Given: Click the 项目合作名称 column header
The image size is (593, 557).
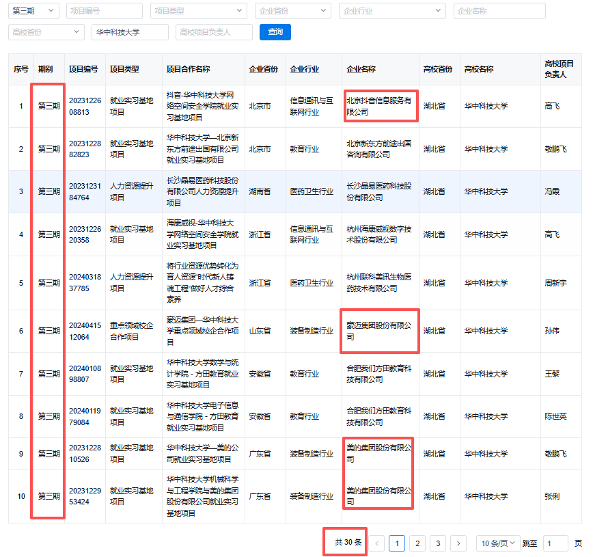Looking at the screenshot, I should tap(204, 69).
